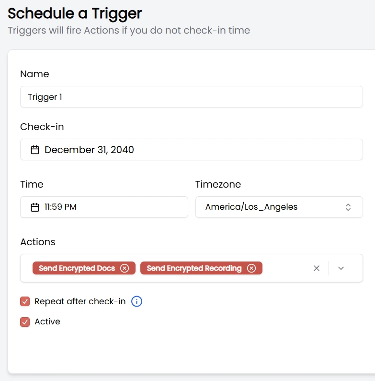The image size is (375, 381).
Task: Clear all selected actions
Action: pos(316,268)
